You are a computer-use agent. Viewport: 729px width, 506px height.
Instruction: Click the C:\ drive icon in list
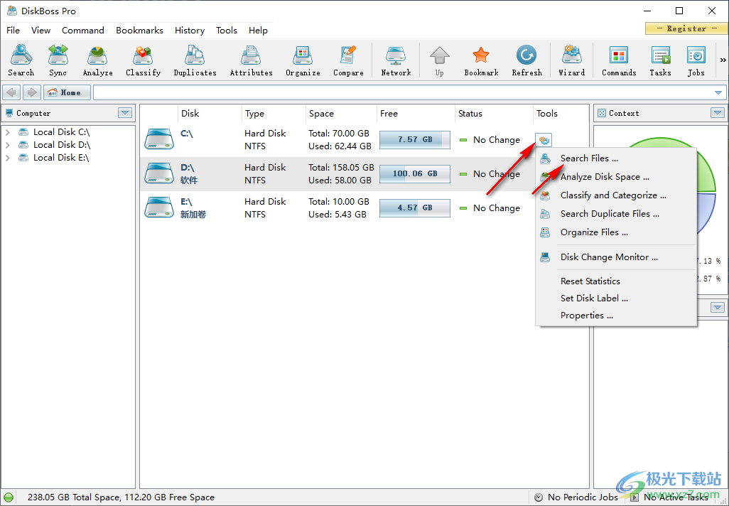pos(159,139)
